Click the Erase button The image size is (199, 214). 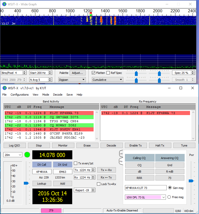tap(87, 145)
